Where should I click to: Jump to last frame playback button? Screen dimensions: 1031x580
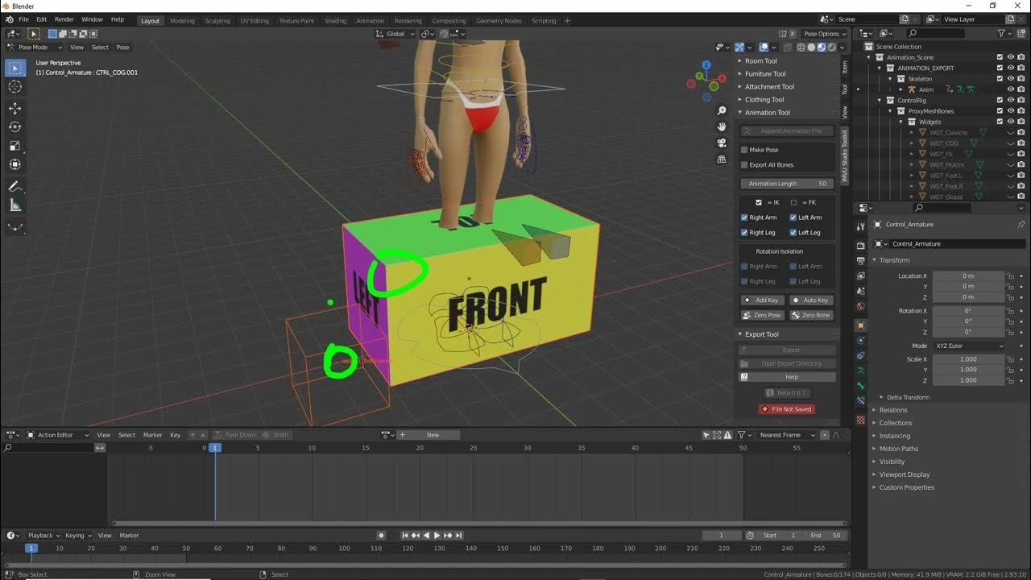pyautogui.click(x=459, y=535)
